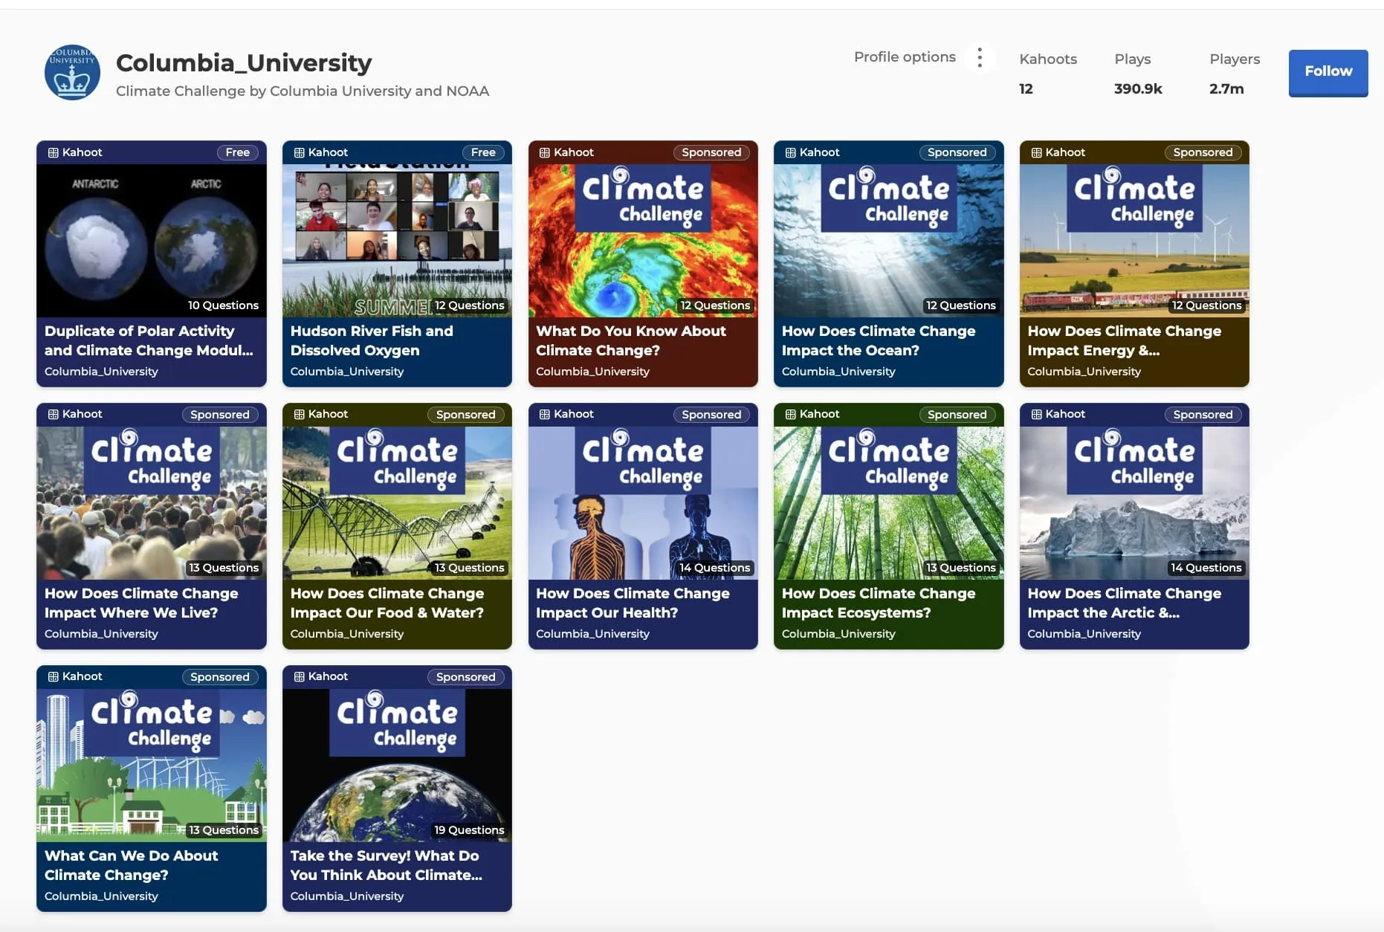Open the Hudson River video call thumbnail
Screen dimensions: 1384x932
pyautogui.click(x=397, y=241)
